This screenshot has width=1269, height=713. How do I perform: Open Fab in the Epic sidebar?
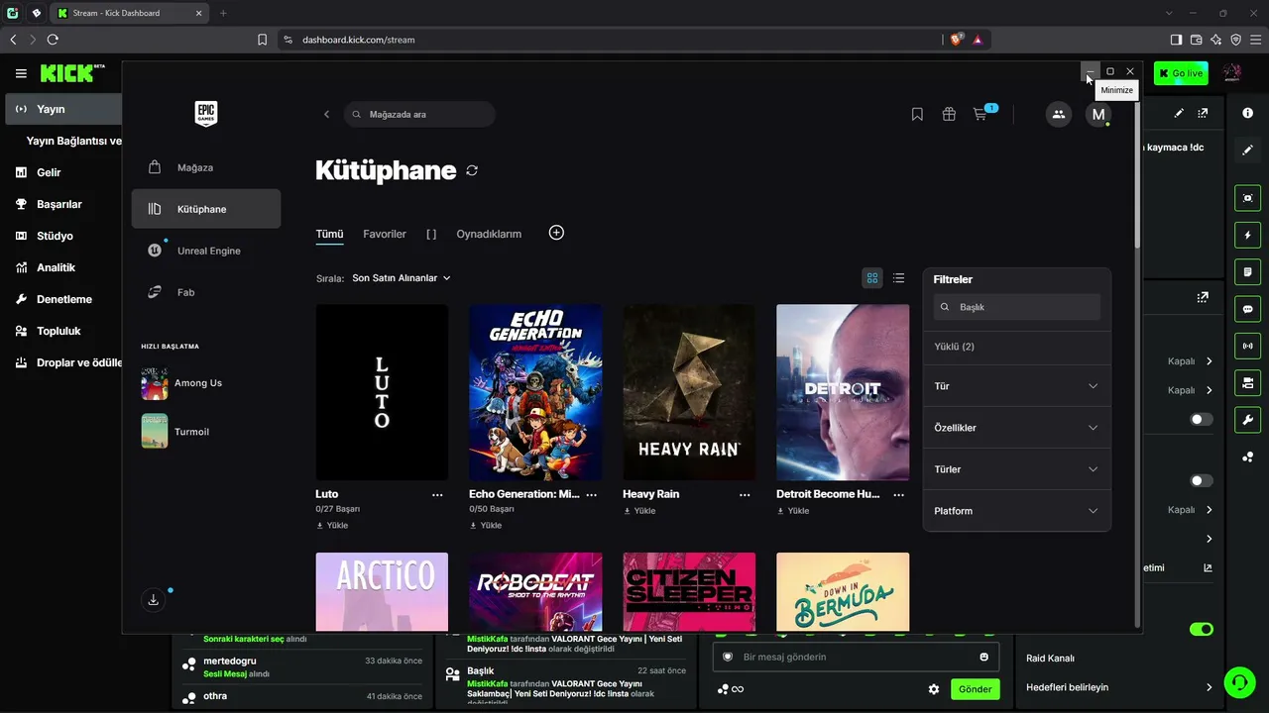(206, 292)
